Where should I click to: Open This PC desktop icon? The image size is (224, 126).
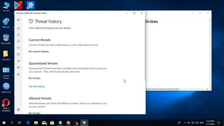point(6,7)
